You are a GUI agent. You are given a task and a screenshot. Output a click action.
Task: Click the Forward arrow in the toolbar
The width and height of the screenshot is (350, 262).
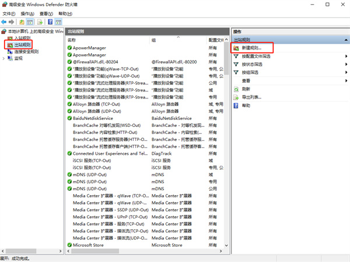coord(13,22)
